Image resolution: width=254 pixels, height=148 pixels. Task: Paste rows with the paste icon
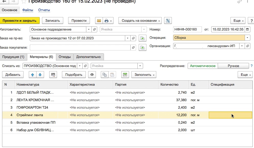point(112,75)
